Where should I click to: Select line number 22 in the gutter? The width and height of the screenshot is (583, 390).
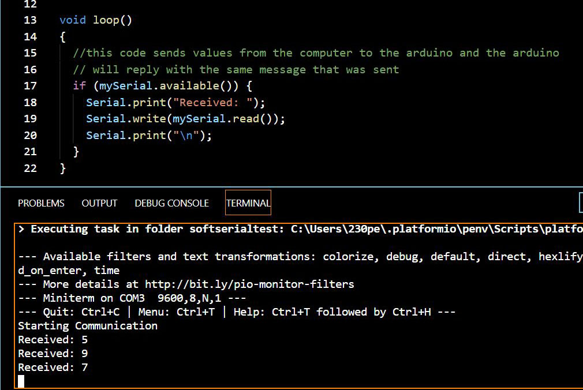[x=30, y=168]
